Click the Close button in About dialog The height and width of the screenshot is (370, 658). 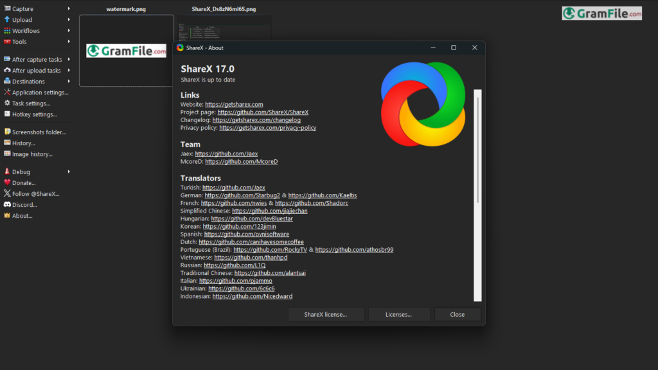coord(458,314)
